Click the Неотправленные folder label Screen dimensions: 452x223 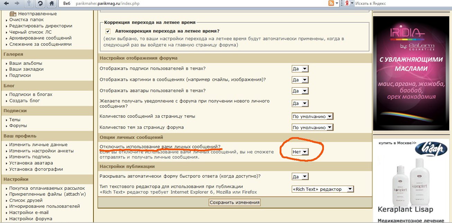(37, 14)
